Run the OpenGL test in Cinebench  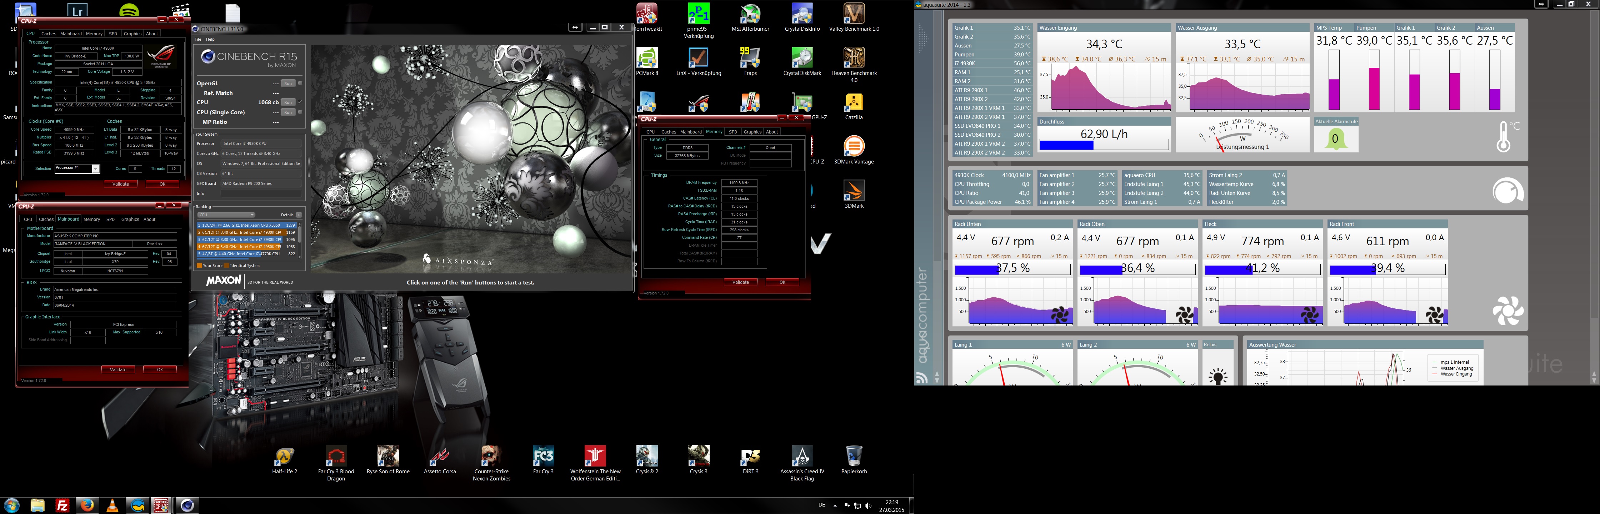[287, 83]
